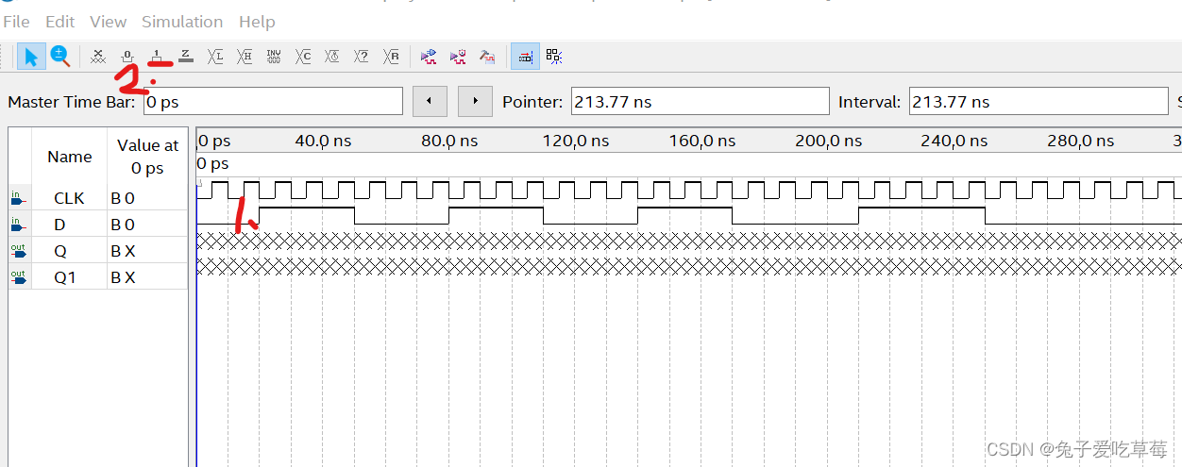
Task: Click the CLK input pin icon
Action: click(17, 198)
